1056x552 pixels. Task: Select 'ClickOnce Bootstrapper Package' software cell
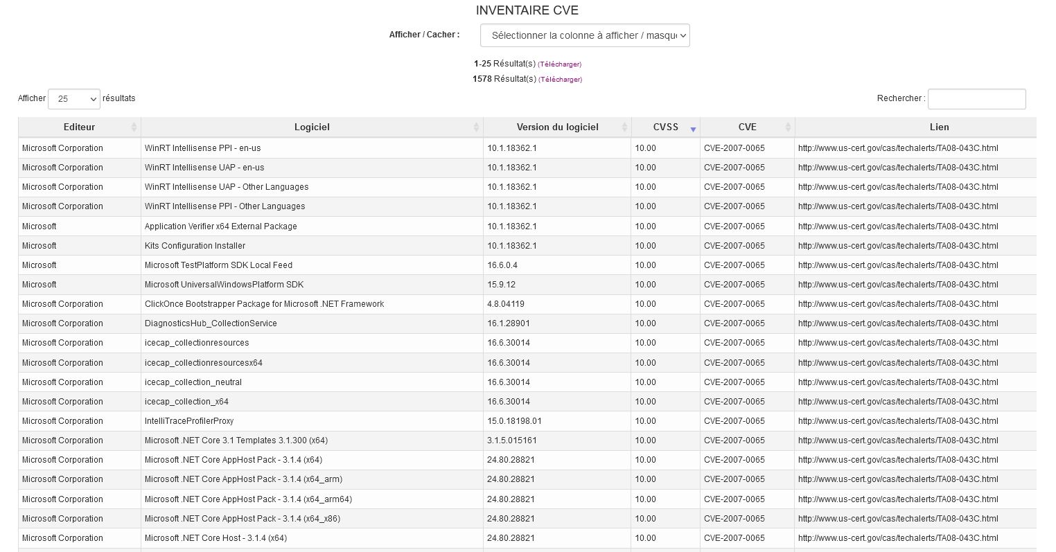coord(312,304)
